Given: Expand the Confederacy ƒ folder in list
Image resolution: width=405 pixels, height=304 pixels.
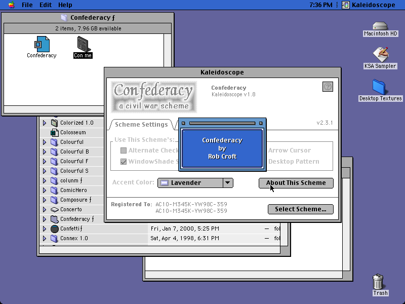Looking at the screenshot, I should point(45,219).
